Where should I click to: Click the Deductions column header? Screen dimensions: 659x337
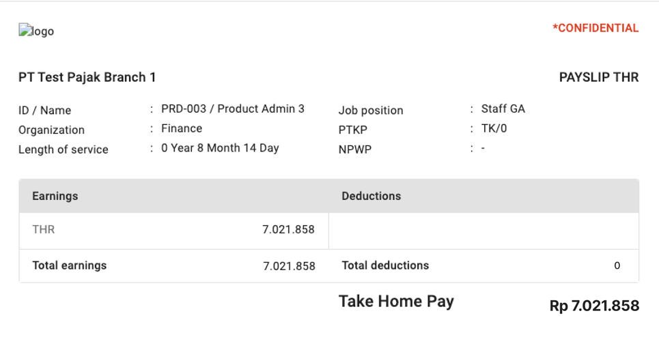pos(371,196)
